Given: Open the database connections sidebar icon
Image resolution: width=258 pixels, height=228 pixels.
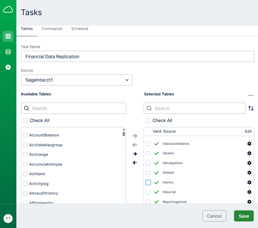Looking at the screenshot, I should pyautogui.click(x=8, y=52).
